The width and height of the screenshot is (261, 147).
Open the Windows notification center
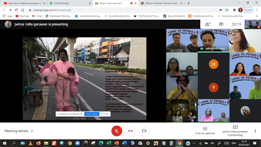[254, 143]
